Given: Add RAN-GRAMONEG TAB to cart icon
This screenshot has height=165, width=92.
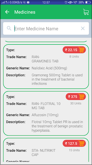Looking at the screenshot, I should point(82,50).
